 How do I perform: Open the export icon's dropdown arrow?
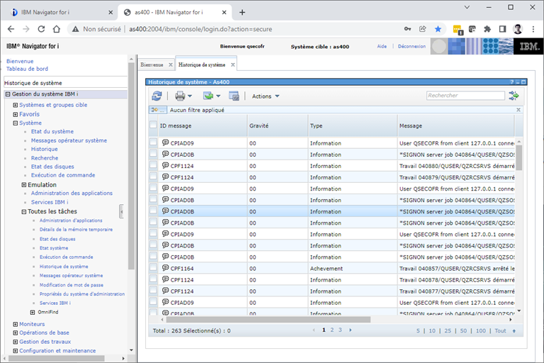coord(218,96)
